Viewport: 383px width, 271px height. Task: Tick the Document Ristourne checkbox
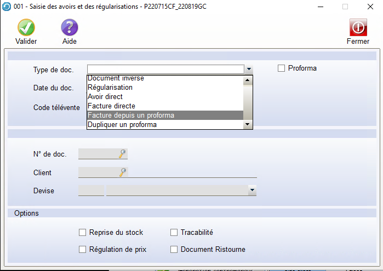click(x=174, y=250)
